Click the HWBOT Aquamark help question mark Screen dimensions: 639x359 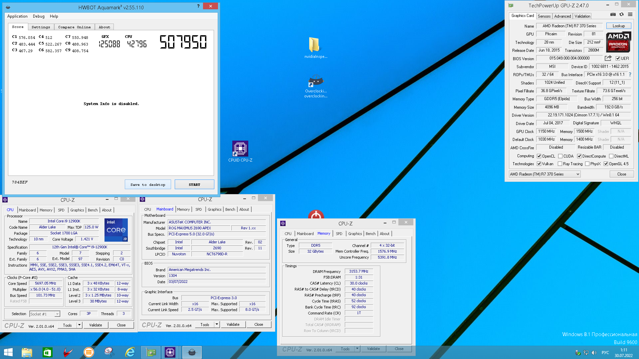198,6
